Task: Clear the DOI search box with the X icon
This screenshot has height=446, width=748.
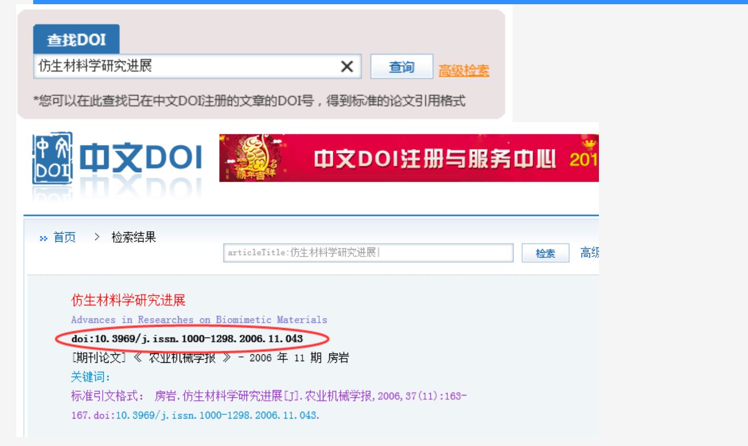Action: [x=347, y=66]
